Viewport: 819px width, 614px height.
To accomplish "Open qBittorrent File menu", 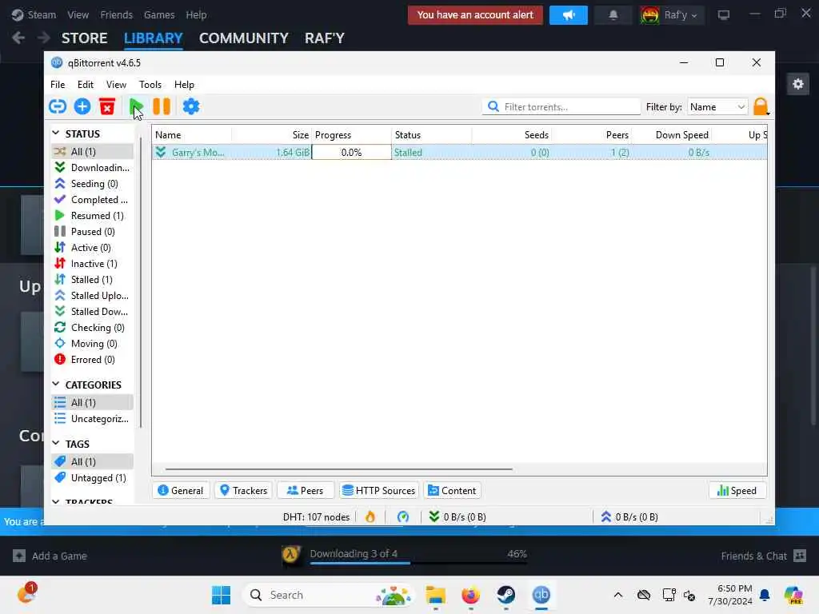I will point(58,85).
